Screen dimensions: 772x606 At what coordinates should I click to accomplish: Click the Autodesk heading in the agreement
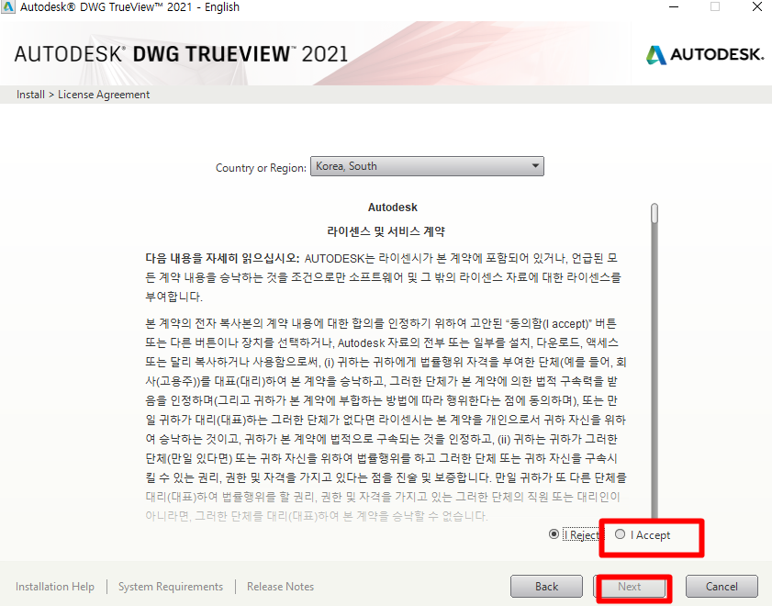pyautogui.click(x=392, y=208)
